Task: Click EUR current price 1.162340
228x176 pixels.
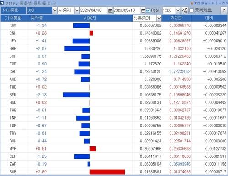Action: pos(182,64)
